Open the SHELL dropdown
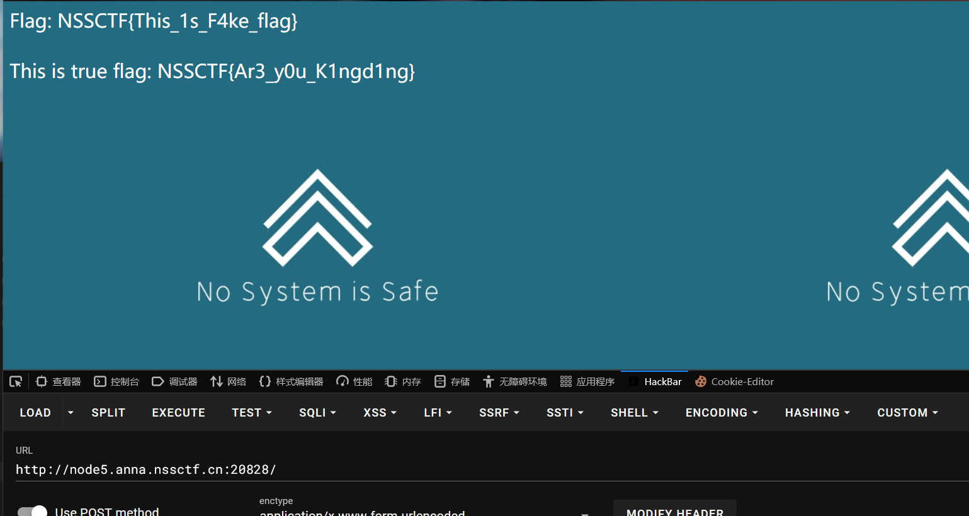Image resolution: width=969 pixels, height=516 pixels. pyautogui.click(x=635, y=413)
